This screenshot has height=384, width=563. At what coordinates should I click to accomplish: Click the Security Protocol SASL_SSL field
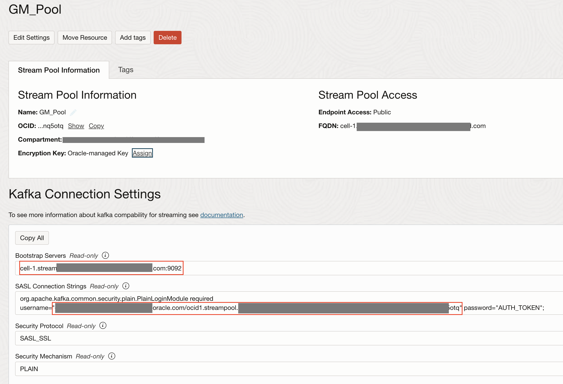289,338
